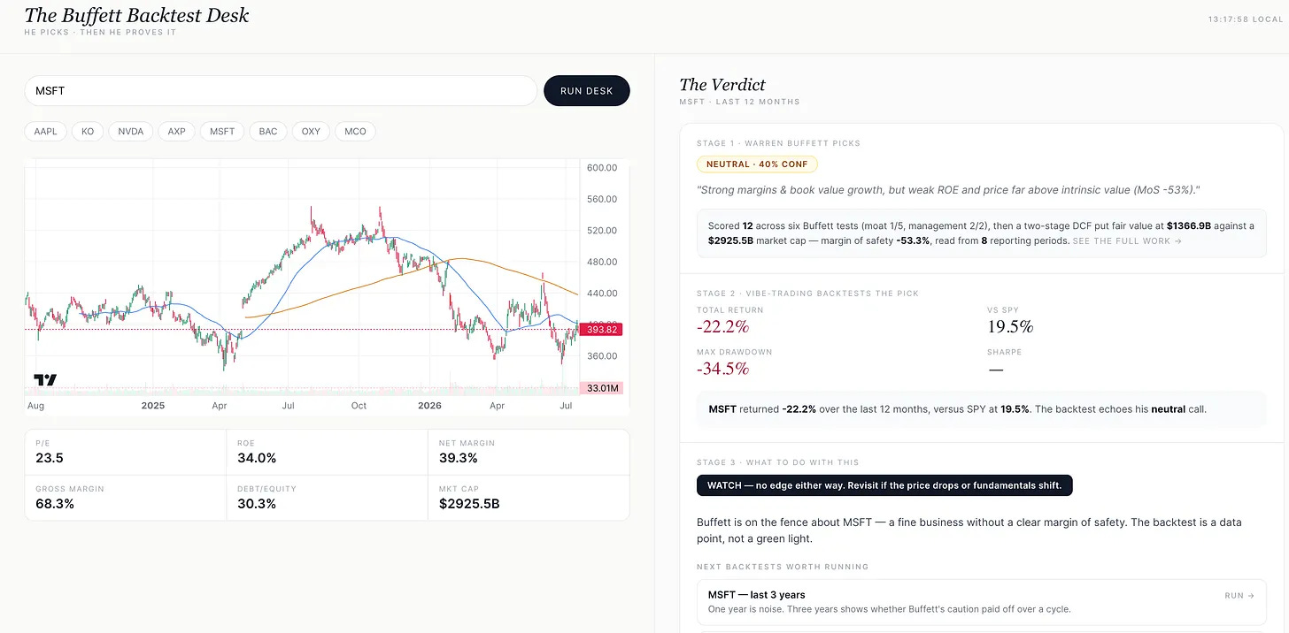Click the ROE value 34.0%
Image resolution: width=1289 pixels, height=633 pixels.
[x=257, y=458]
